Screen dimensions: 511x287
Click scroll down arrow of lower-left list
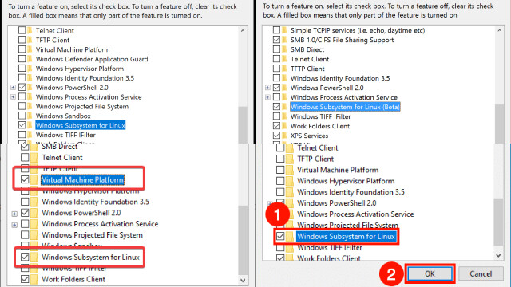243,280
